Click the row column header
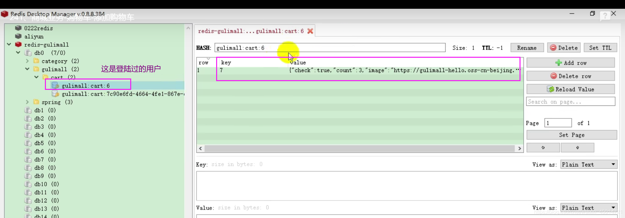 [x=206, y=62]
